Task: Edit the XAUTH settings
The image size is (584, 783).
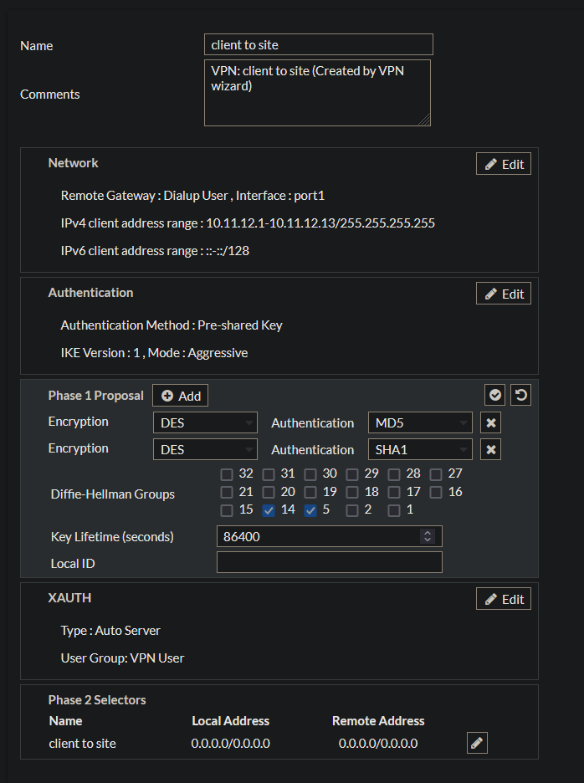Action: pyautogui.click(x=504, y=599)
